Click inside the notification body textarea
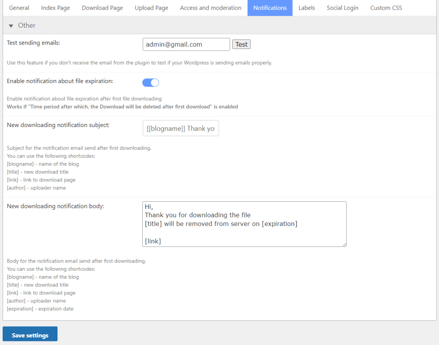Viewport: 439px width, 345px height. point(244,224)
